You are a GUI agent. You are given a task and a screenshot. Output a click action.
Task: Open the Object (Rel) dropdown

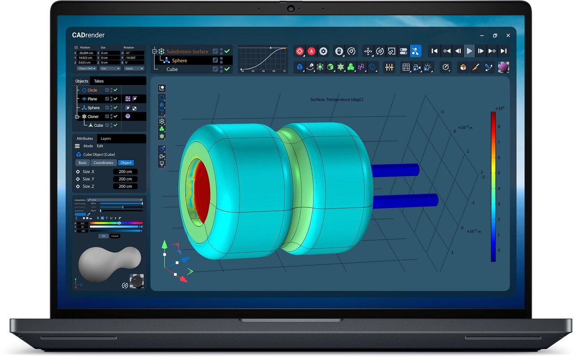(87, 68)
